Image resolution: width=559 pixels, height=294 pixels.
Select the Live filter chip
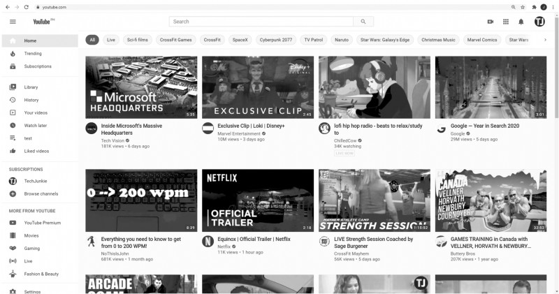click(111, 40)
